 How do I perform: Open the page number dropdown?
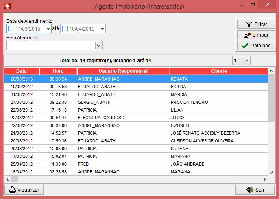[246, 61]
